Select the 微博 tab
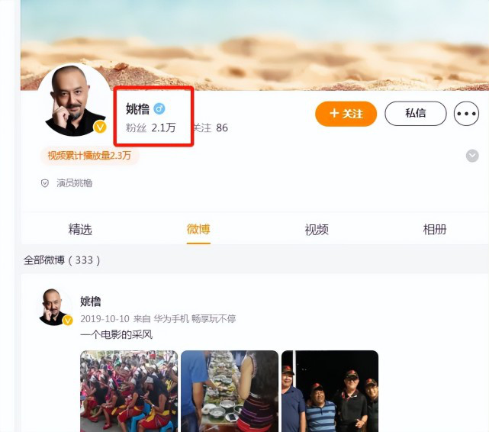Screen dimensions: 489x432 coord(198,230)
